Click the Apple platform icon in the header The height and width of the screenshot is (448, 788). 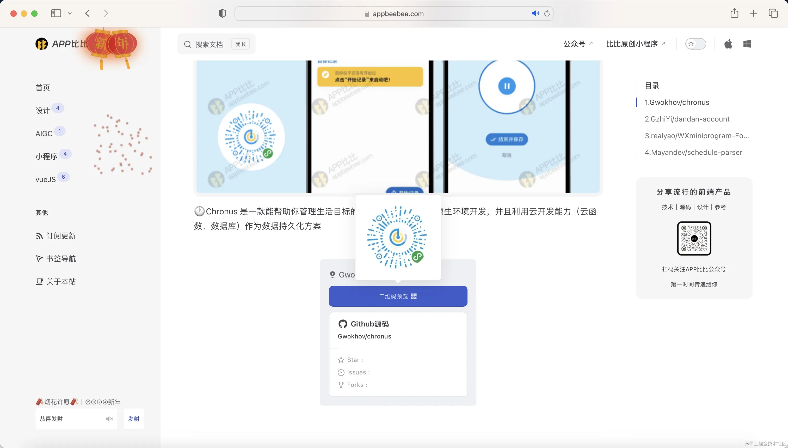coord(728,44)
